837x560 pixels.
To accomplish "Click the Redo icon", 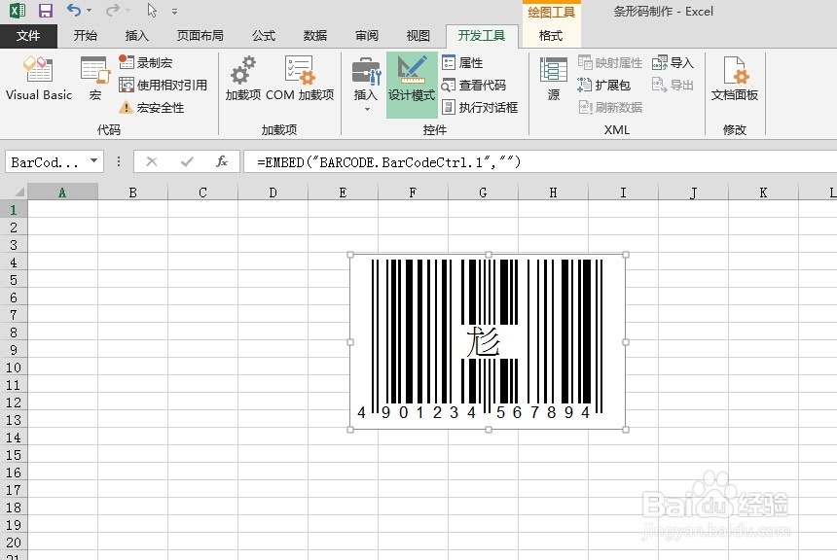I will [112, 10].
